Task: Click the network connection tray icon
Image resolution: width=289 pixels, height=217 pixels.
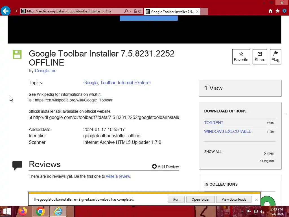Action: click(x=256, y=211)
